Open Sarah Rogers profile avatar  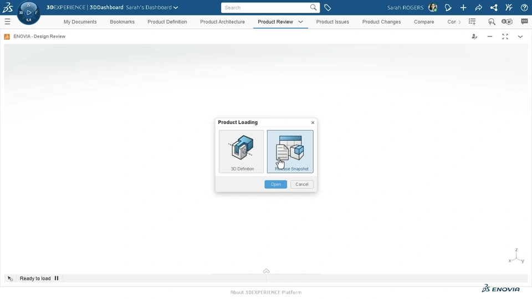coord(433,7)
